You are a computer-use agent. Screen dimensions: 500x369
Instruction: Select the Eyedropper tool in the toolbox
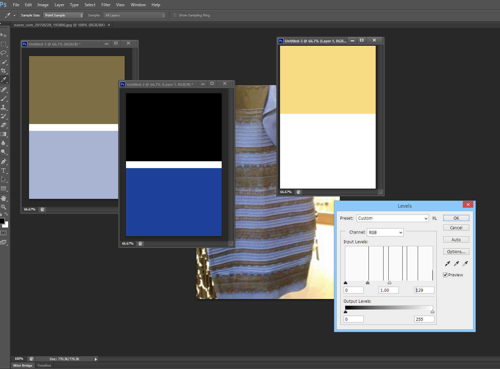pyautogui.click(x=4, y=80)
